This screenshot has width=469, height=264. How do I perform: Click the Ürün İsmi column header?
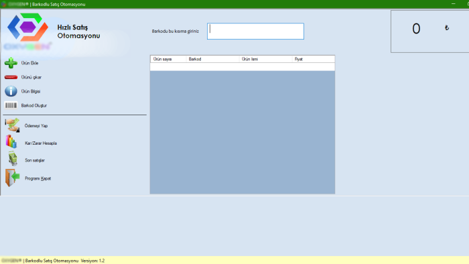point(265,59)
